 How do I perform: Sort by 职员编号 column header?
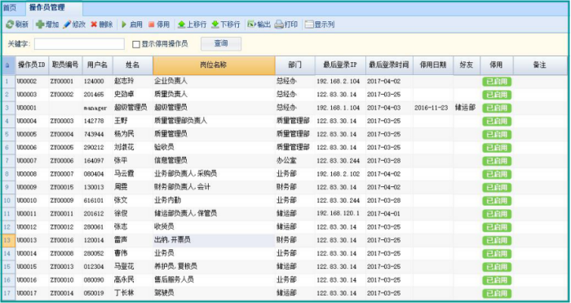(65, 65)
